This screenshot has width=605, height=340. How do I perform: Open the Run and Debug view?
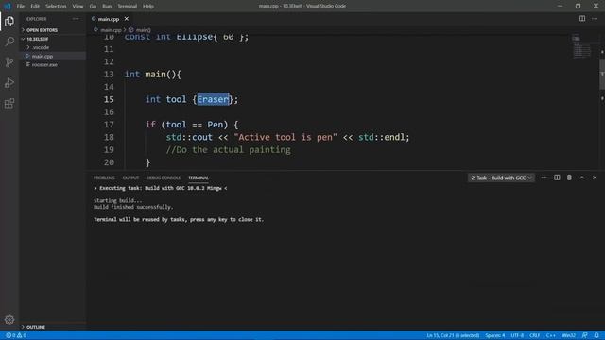9,82
